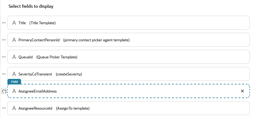Screen dimensions: 254x118
Task: Click the text icon next to SeverityCdTransient
Action: pyautogui.click(x=14, y=74)
